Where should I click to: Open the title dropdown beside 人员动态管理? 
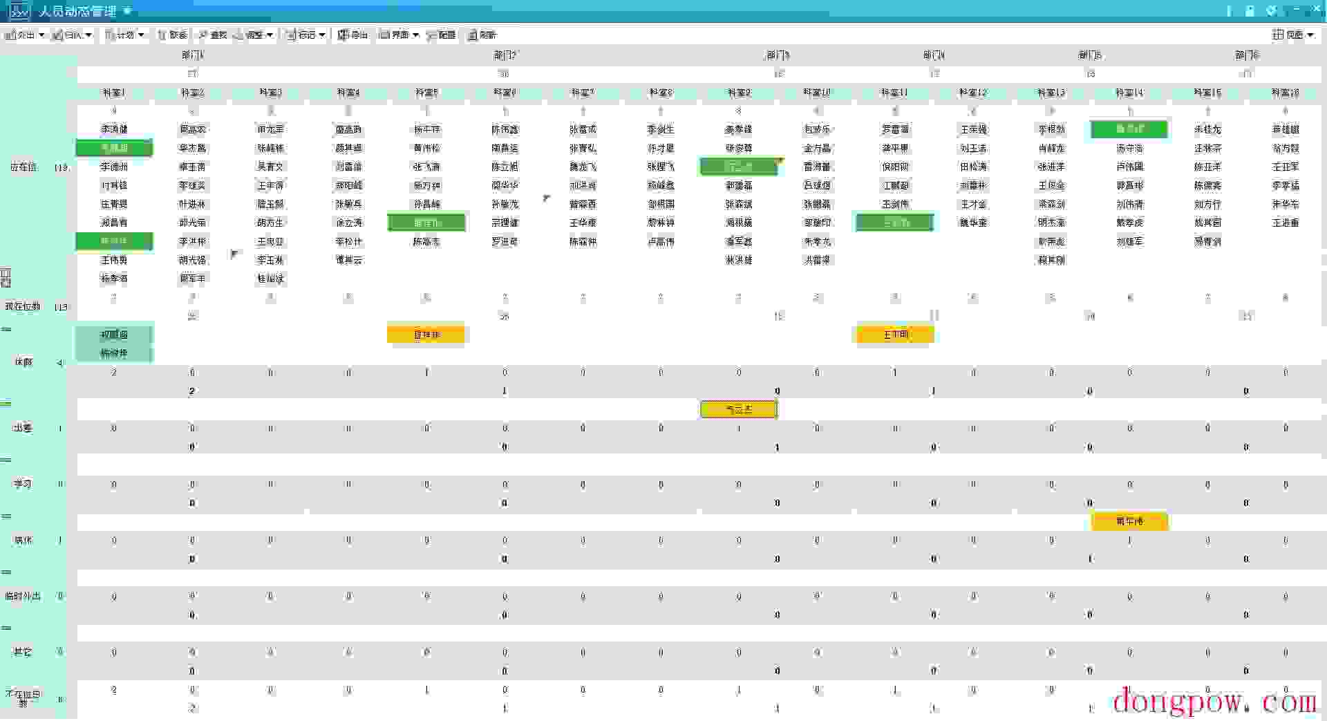coord(127,11)
